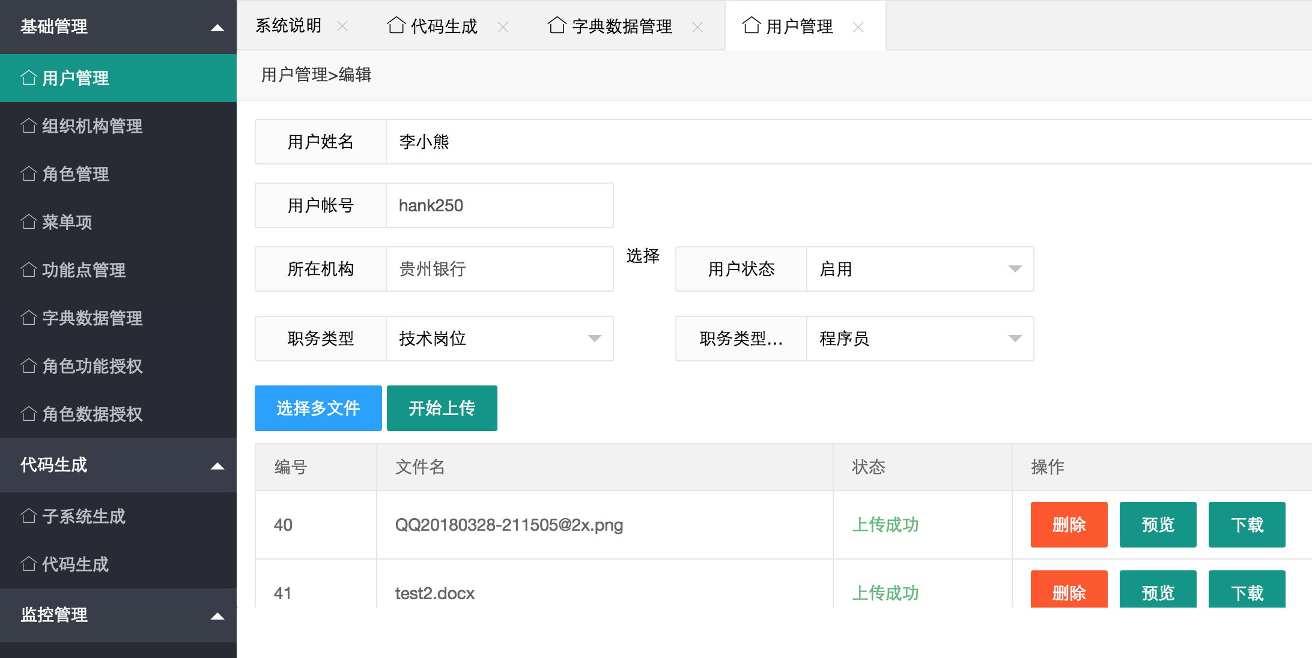This screenshot has height=658, width=1312.
Task: Click the home icon next to 菜单项
Action: [29, 222]
